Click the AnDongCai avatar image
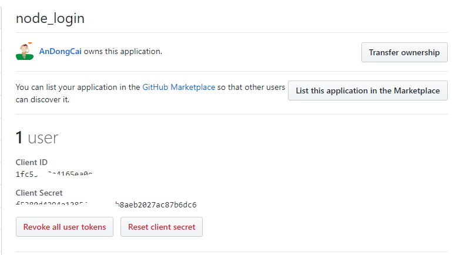 25,52
